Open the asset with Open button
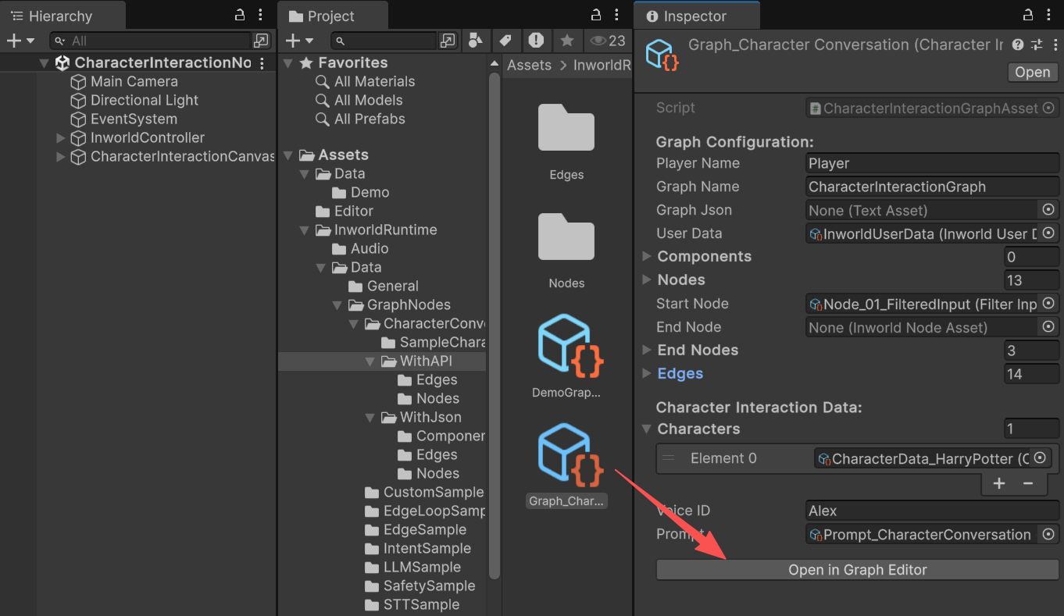This screenshot has width=1064, height=616. tap(1032, 72)
